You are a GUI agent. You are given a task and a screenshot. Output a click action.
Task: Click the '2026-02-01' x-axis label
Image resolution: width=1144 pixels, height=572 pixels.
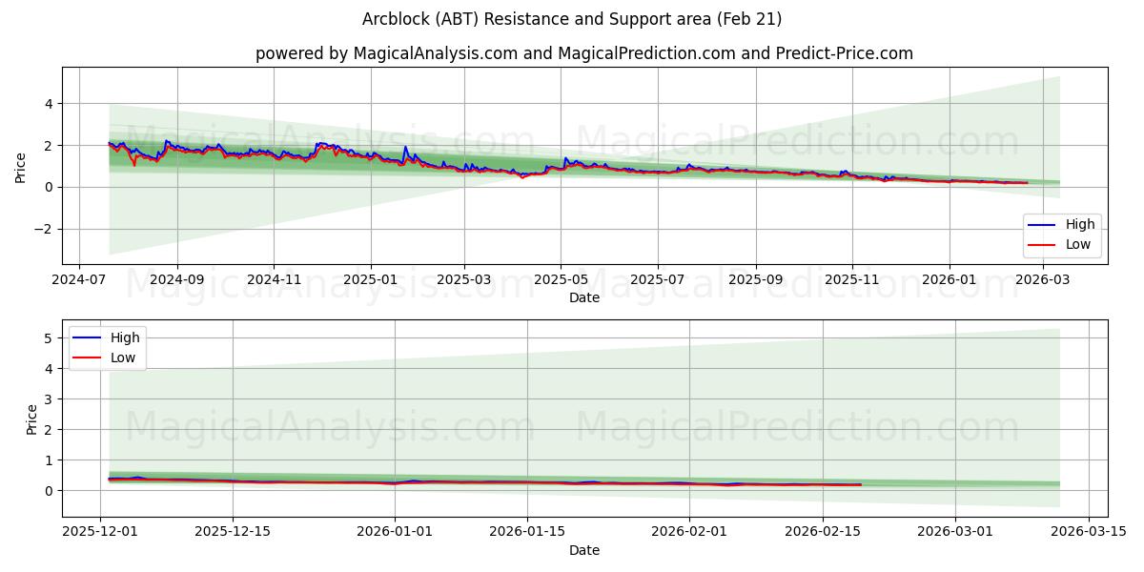688,533
